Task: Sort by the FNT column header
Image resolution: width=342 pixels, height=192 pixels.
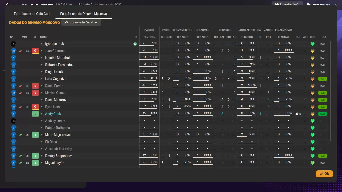Action: tap(268, 37)
